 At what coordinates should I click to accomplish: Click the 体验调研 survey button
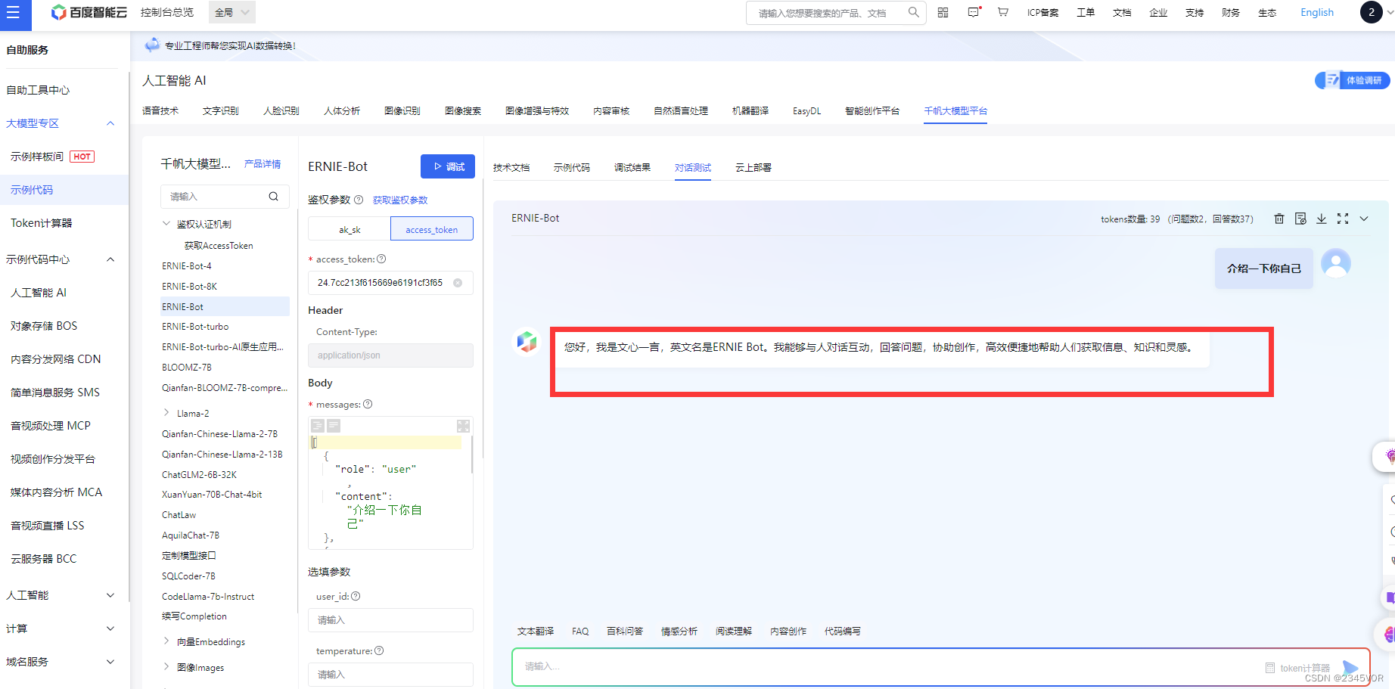click(1353, 80)
